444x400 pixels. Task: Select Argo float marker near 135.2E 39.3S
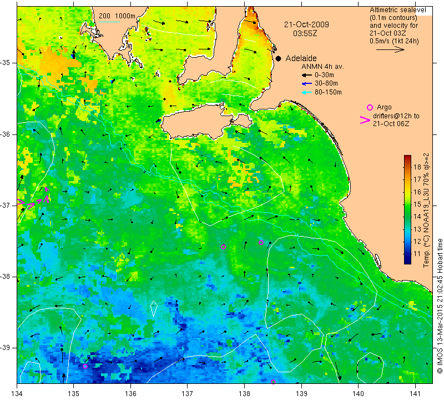(85, 366)
